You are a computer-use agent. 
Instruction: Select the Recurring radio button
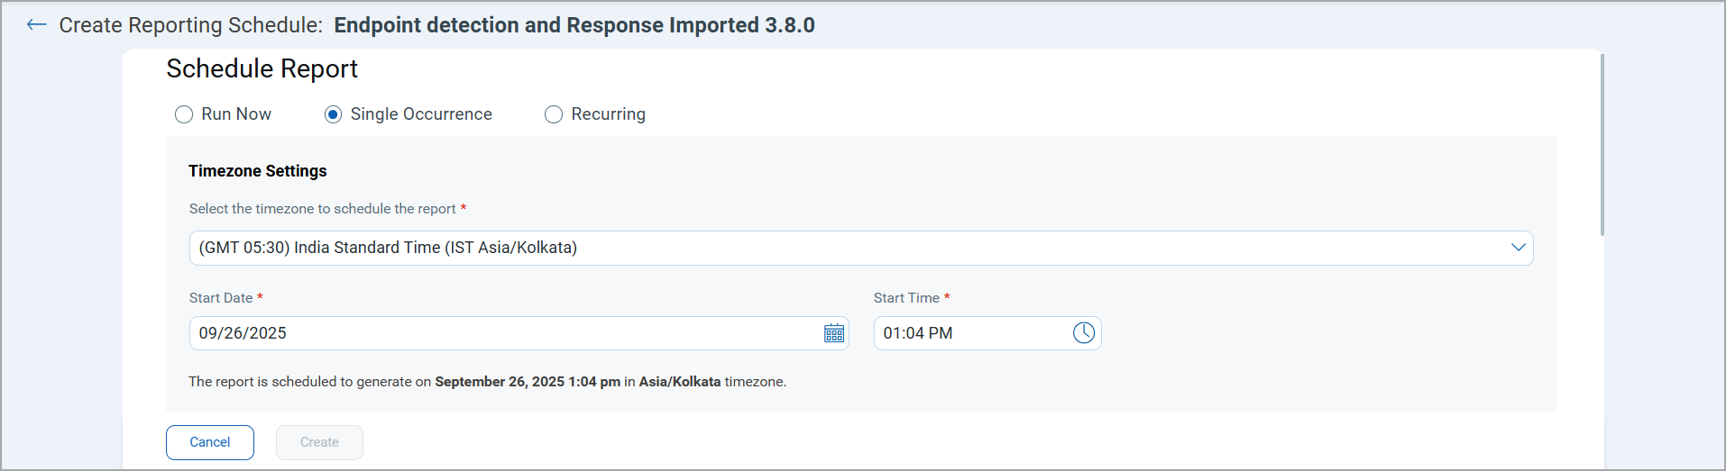click(x=554, y=114)
